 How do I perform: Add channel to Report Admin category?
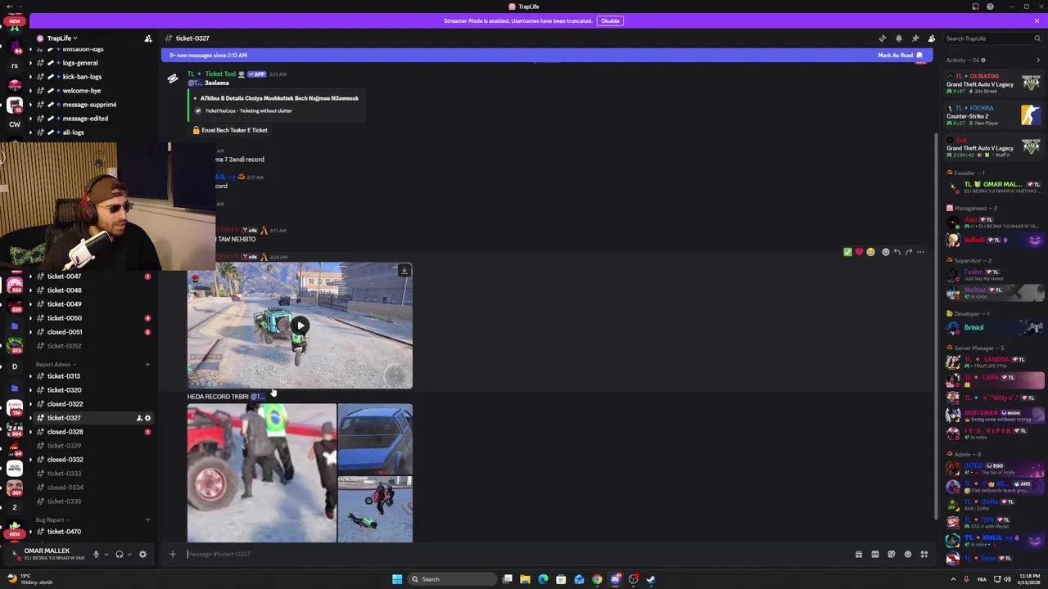[148, 365]
